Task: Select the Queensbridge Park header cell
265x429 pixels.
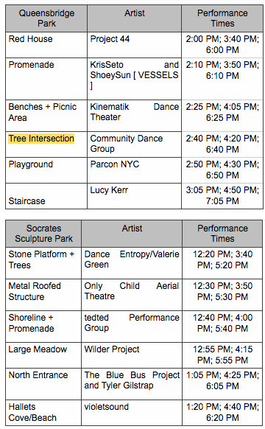Action: point(46,18)
